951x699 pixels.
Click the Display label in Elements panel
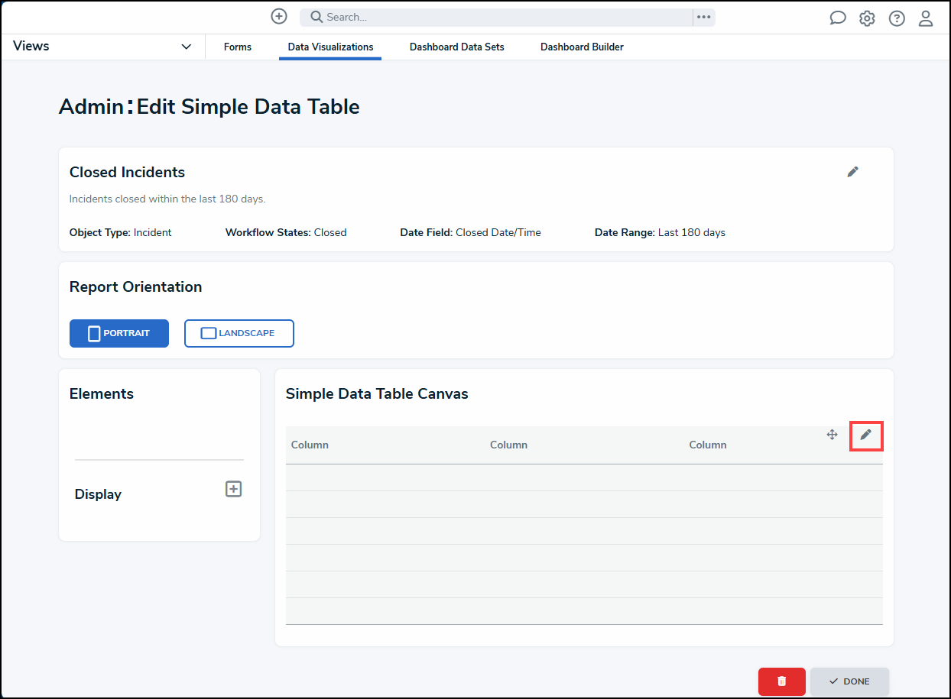coord(98,494)
